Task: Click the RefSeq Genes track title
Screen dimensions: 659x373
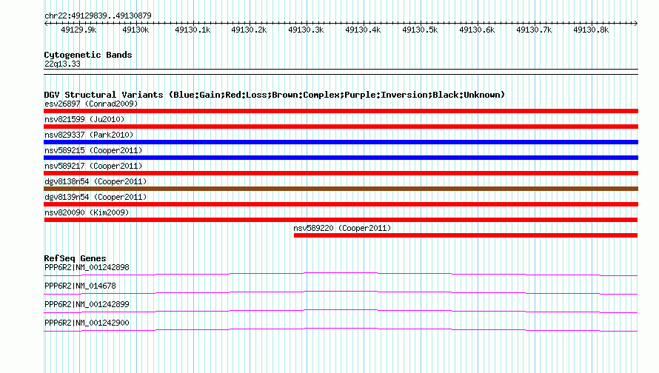Action: 75,258
